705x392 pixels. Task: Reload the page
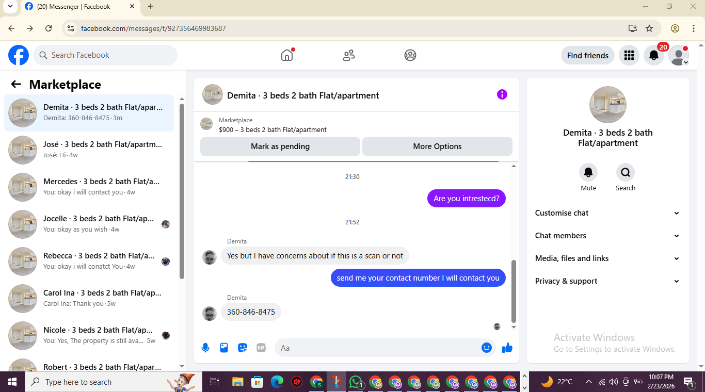click(x=49, y=28)
